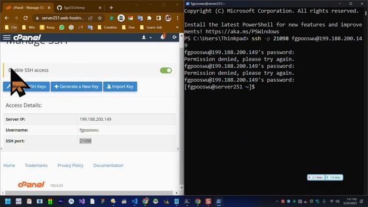Screen dimensions: 368x207
Task: Open the Learn-Job bookmarks folder
Action: click(151, 28)
